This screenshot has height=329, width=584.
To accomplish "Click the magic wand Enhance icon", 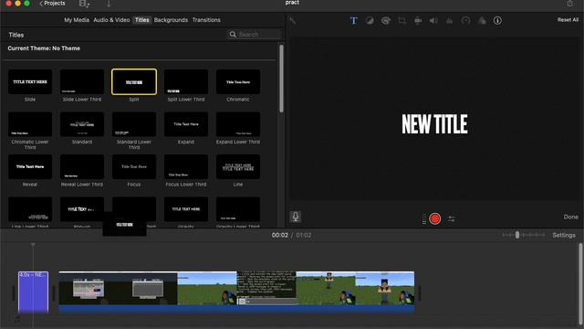I will [293, 20].
